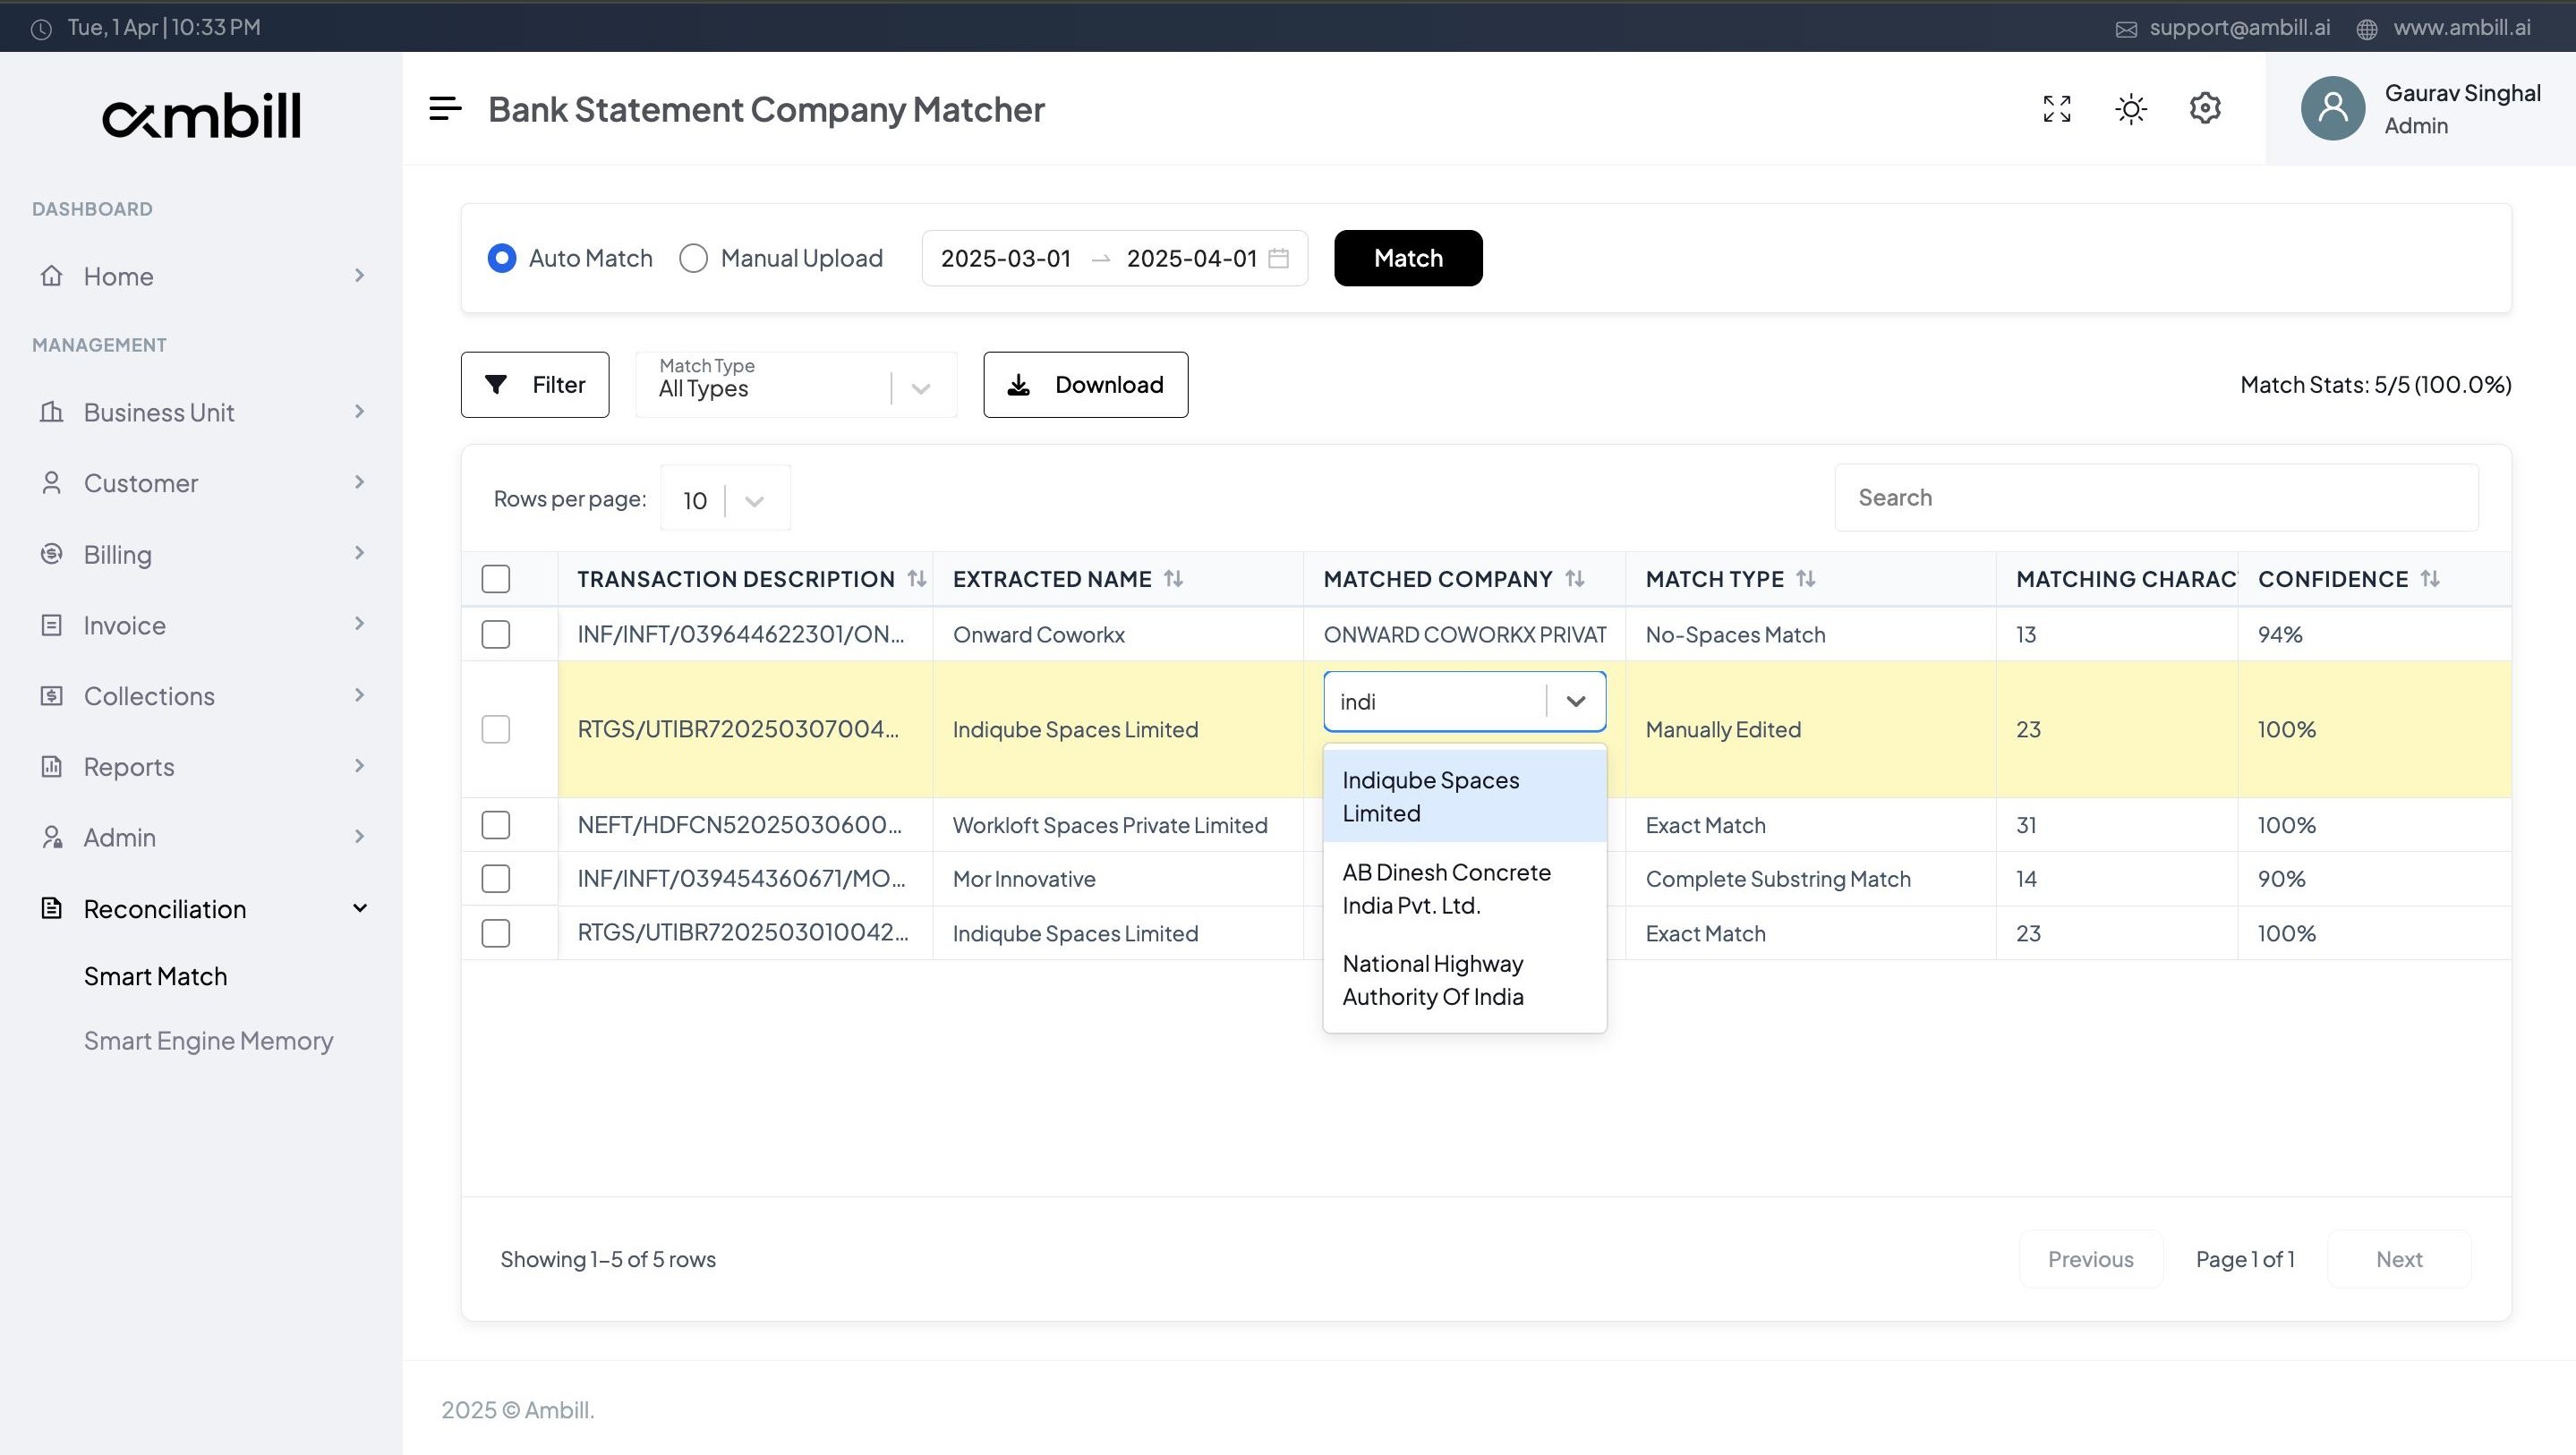Check the last Indiqube row checkbox
Image resolution: width=2576 pixels, height=1455 pixels.
(x=495, y=933)
